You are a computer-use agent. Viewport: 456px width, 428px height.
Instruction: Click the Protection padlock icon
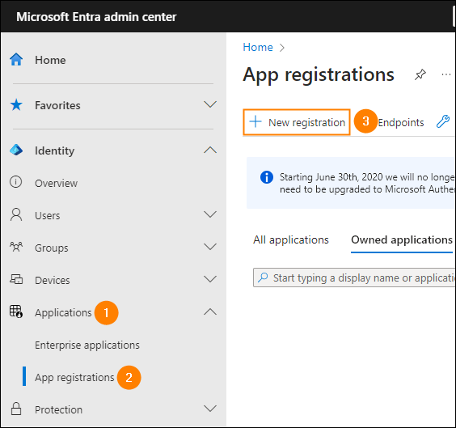coord(16,409)
